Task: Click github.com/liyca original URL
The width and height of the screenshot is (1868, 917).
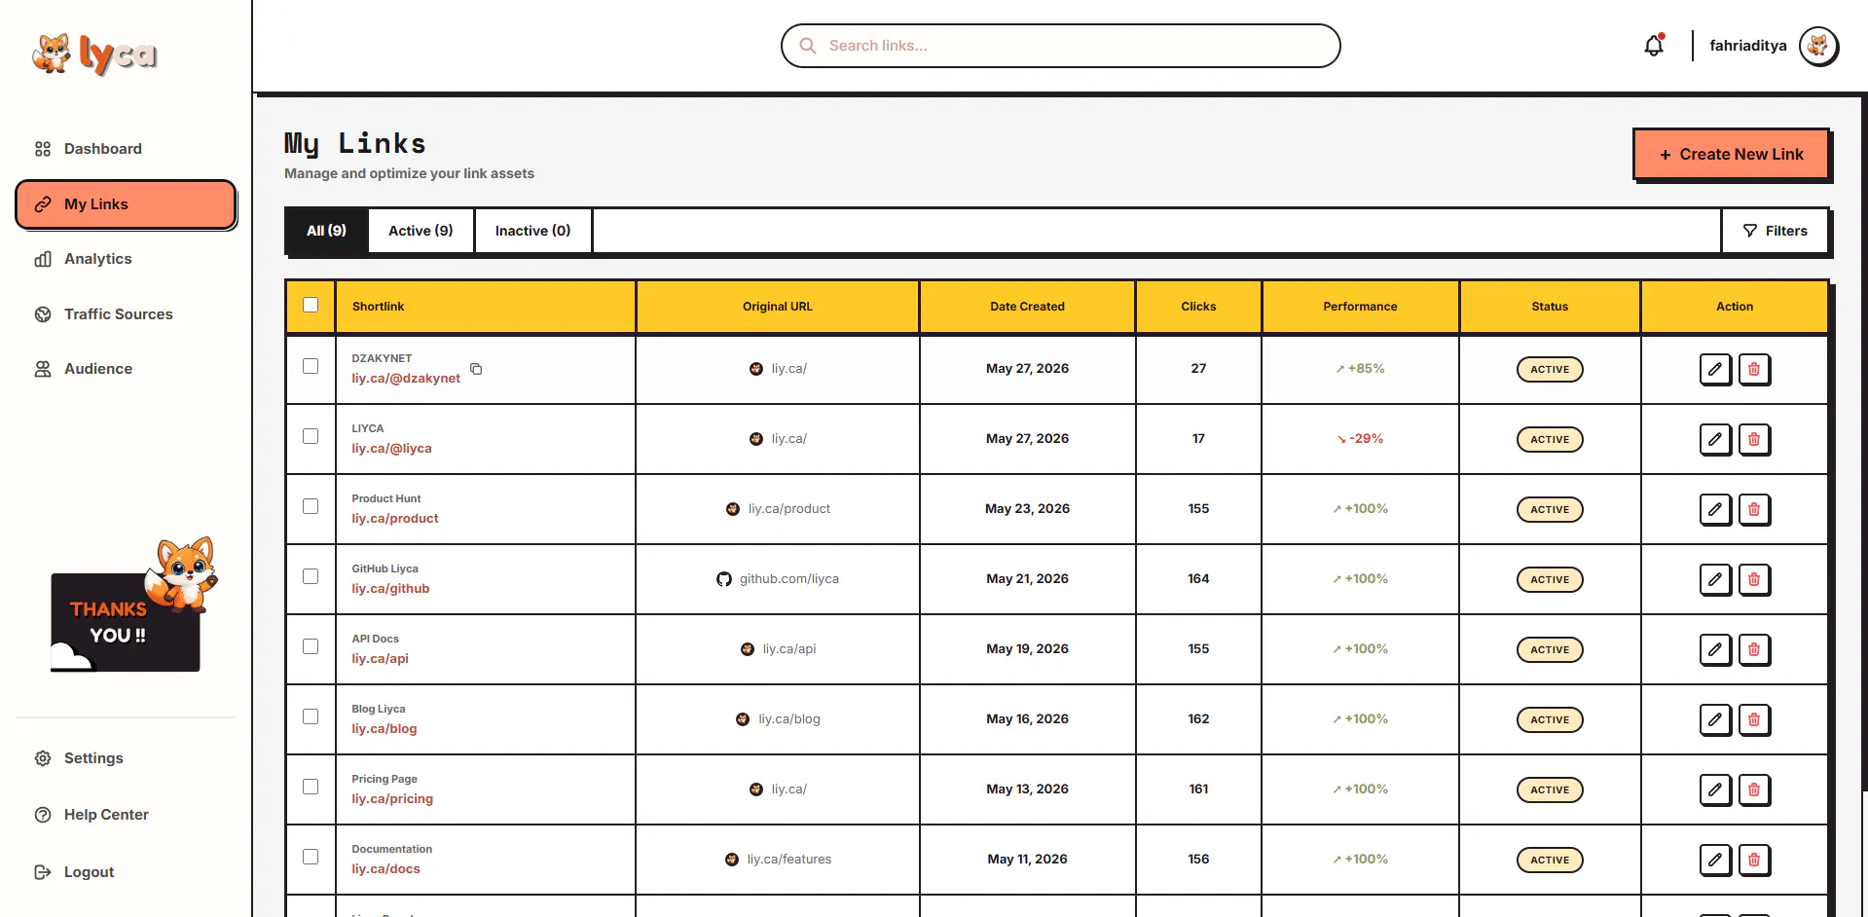Action: pos(788,579)
